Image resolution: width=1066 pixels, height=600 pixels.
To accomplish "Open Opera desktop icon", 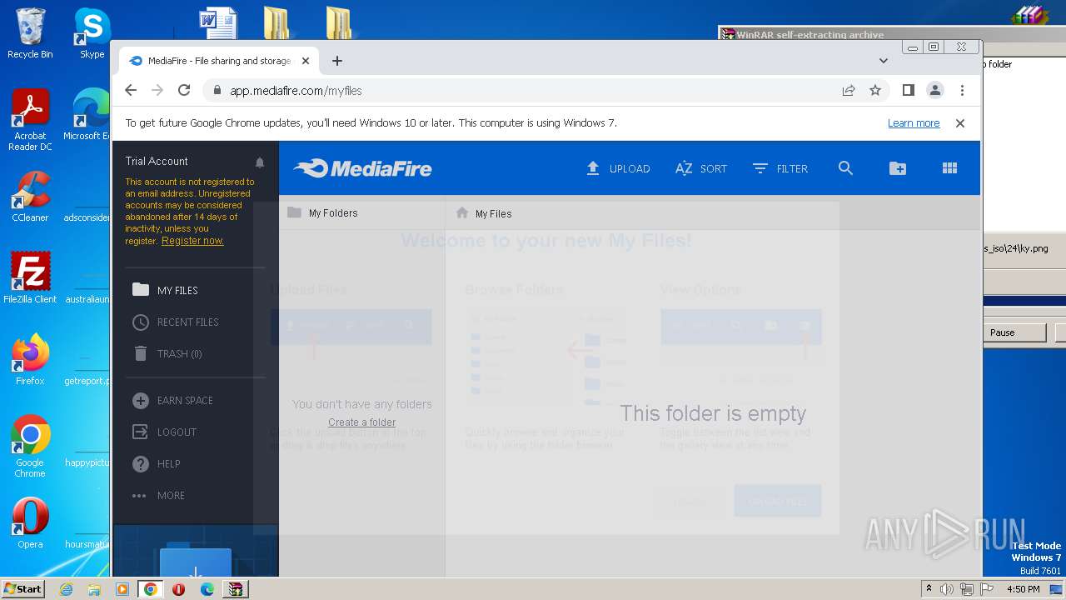I will tap(30, 522).
